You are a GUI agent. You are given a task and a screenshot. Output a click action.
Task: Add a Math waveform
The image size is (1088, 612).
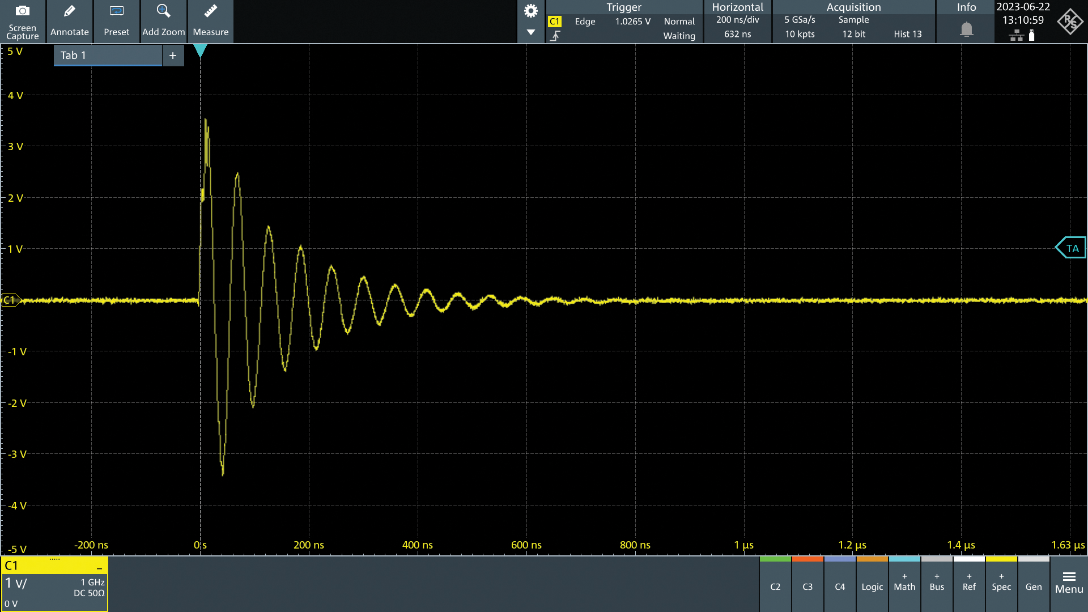pos(904,584)
